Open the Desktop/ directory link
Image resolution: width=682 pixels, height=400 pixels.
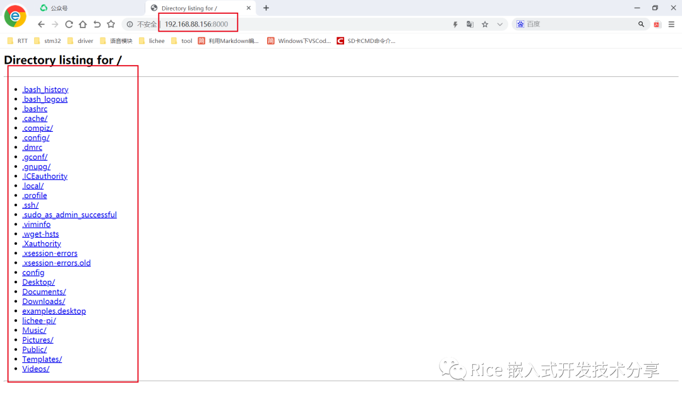[39, 282]
